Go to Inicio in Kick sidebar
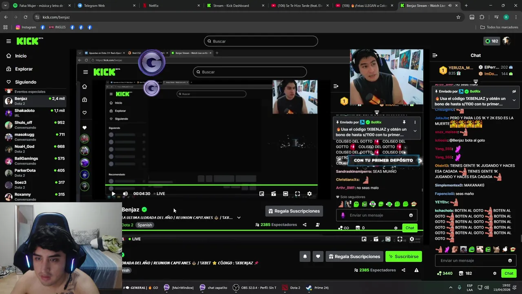The width and height of the screenshot is (522, 294). pyautogui.click(x=21, y=56)
